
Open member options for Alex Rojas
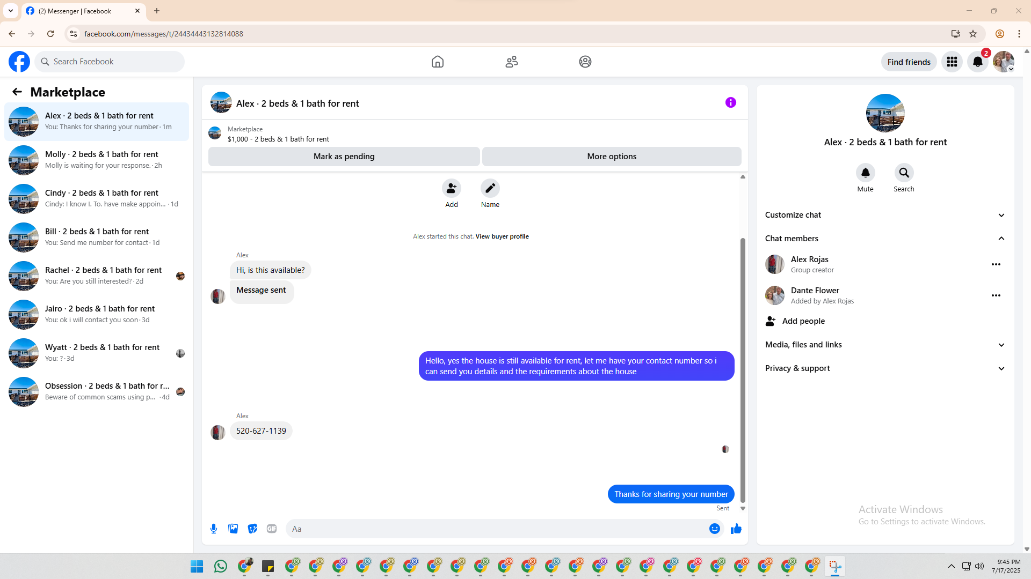(996, 264)
